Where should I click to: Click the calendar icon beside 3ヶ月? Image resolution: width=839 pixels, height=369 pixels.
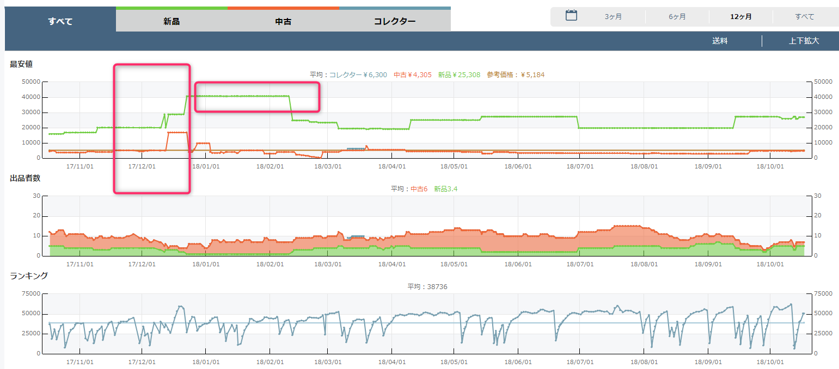[571, 16]
